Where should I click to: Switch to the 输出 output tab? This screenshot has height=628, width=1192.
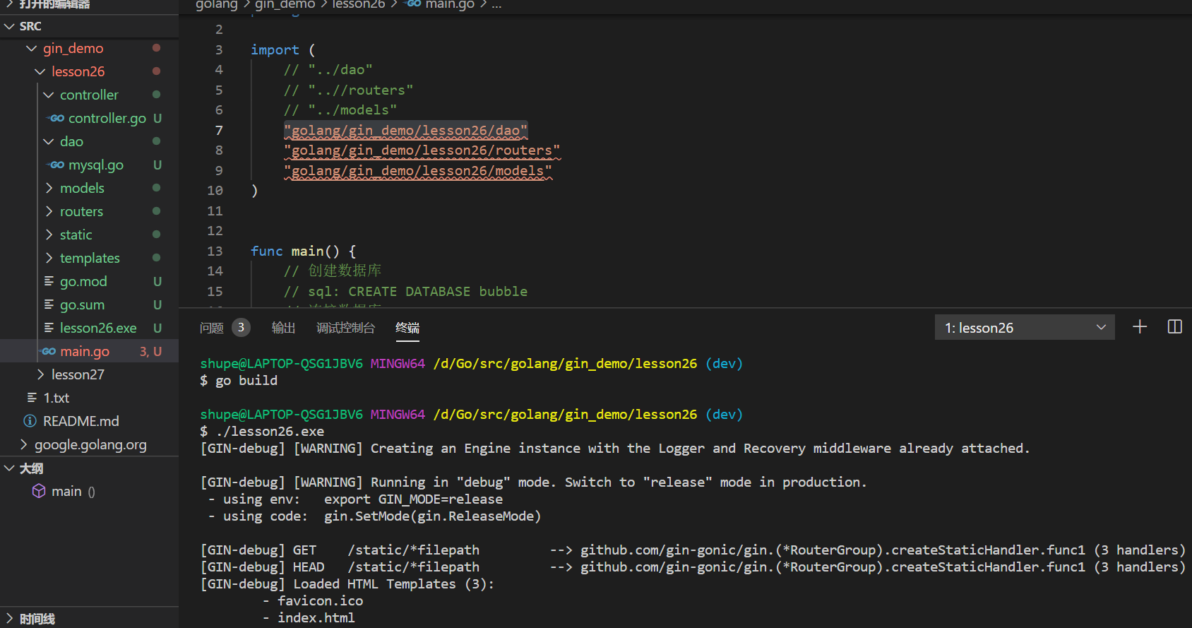(x=283, y=328)
